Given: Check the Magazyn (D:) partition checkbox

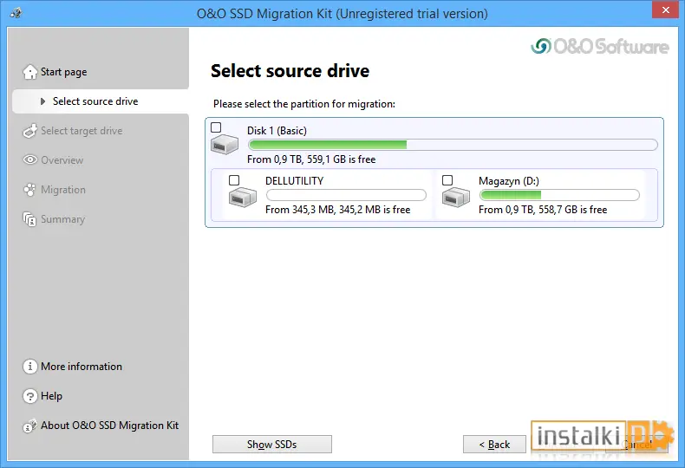Looking at the screenshot, I should [447, 180].
